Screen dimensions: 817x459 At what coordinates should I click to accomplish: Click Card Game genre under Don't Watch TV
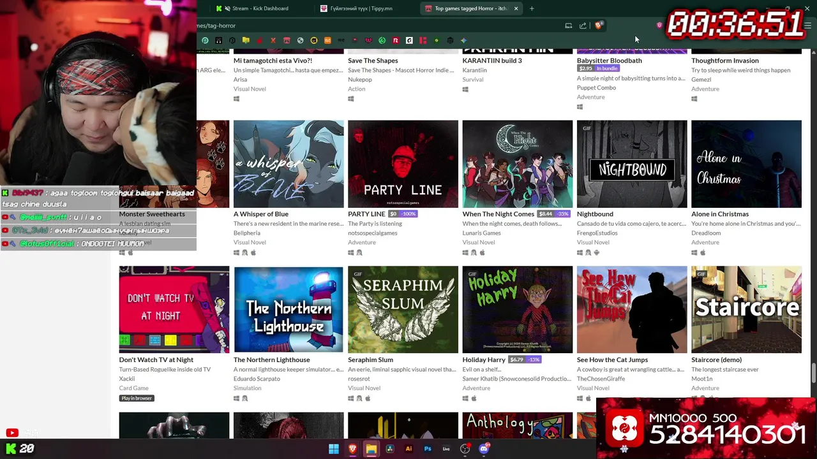[133, 388]
